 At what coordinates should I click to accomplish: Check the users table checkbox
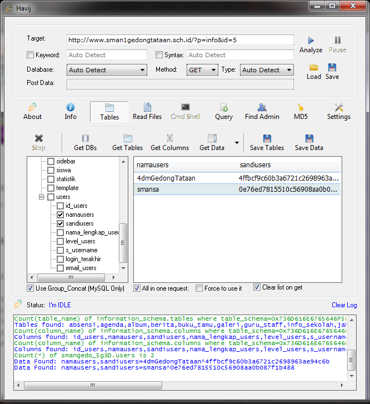click(51, 197)
